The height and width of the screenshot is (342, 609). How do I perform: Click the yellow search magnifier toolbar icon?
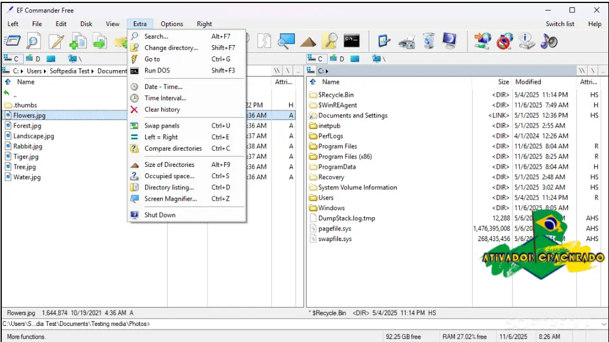(330, 41)
